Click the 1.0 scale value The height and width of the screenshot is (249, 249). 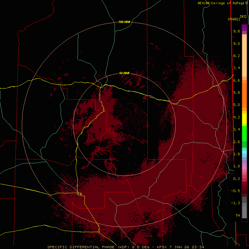click(x=237, y=166)
